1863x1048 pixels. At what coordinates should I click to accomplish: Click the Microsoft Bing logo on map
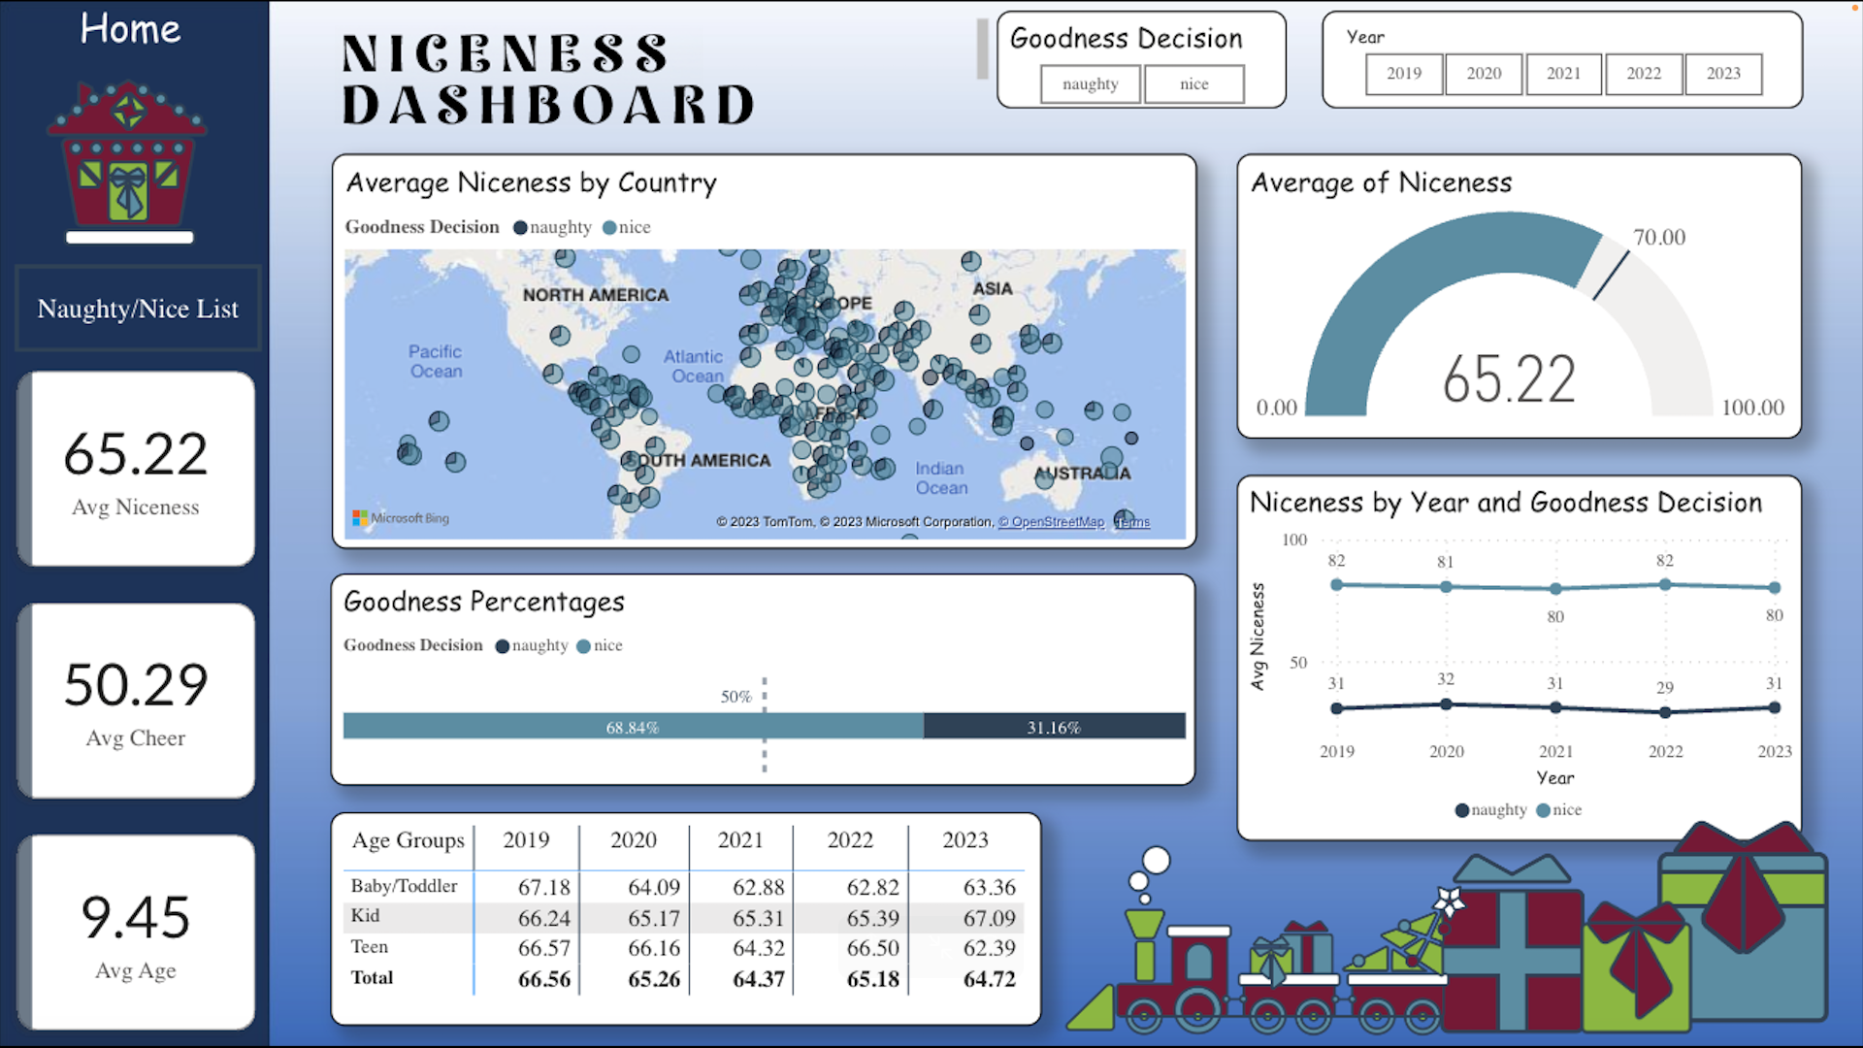401,518
